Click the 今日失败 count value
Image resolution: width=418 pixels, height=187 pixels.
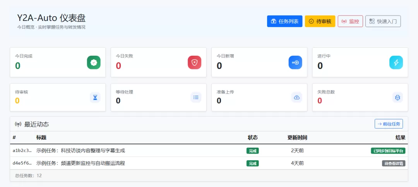118,65
